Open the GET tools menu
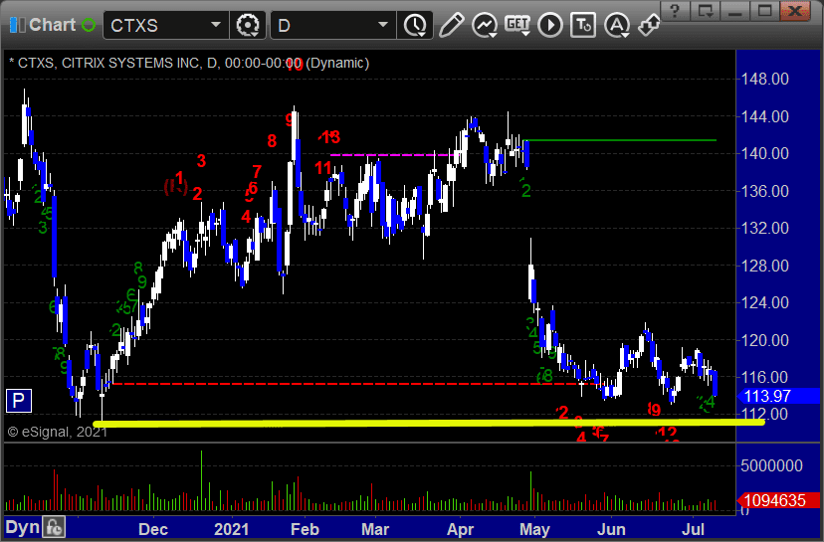This screenshot has width=824, height=542. [517, 25]
